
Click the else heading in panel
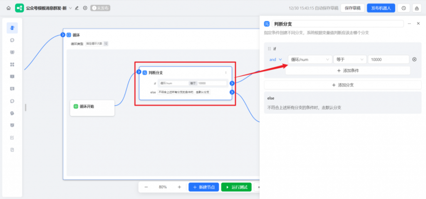270,98
